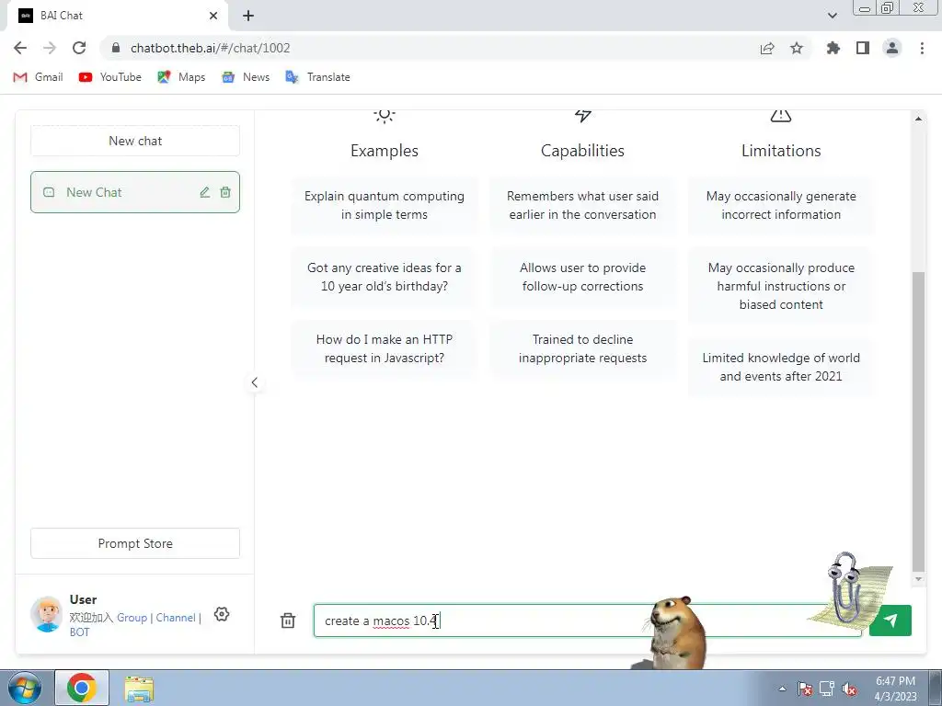The height and width of the screenshot is (706, 942).
Task: Close the BAI Chat tab
Action: 213,16
